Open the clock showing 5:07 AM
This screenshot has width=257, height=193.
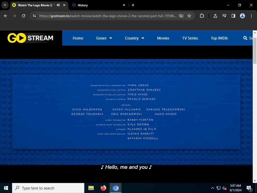coord(235,188)
